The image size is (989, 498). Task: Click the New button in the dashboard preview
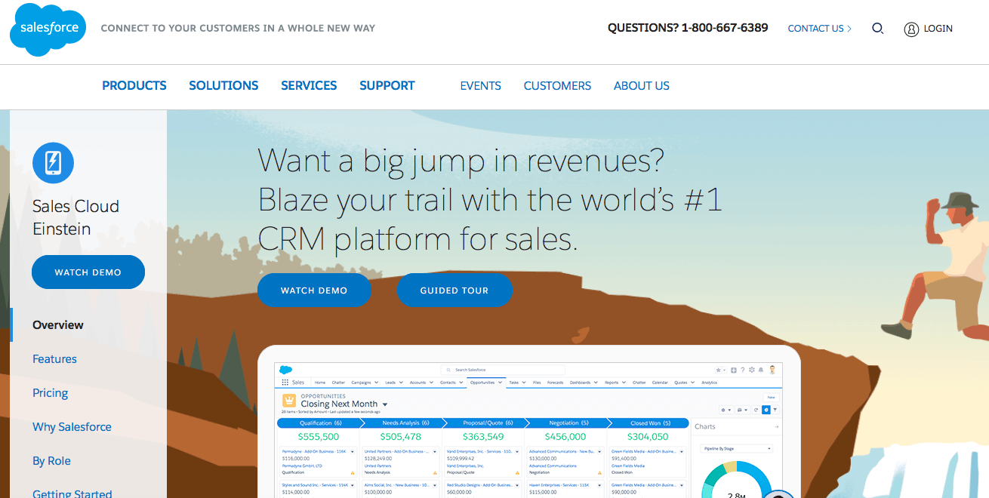(771, 397)
